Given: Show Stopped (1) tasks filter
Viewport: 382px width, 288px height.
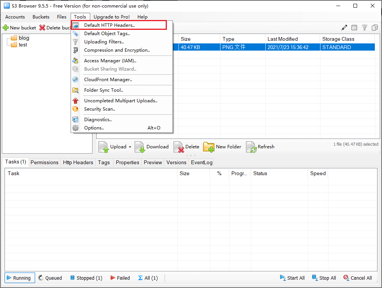Looking at the screenshot, I should pyautogui.click(x=86, y=278).
